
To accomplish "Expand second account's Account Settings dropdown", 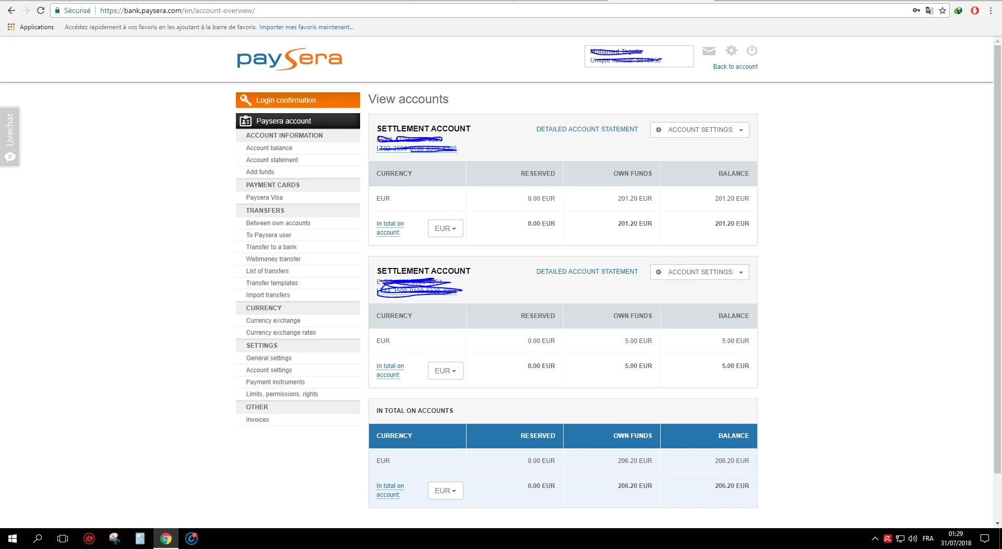I will click(x=699, y=272).
